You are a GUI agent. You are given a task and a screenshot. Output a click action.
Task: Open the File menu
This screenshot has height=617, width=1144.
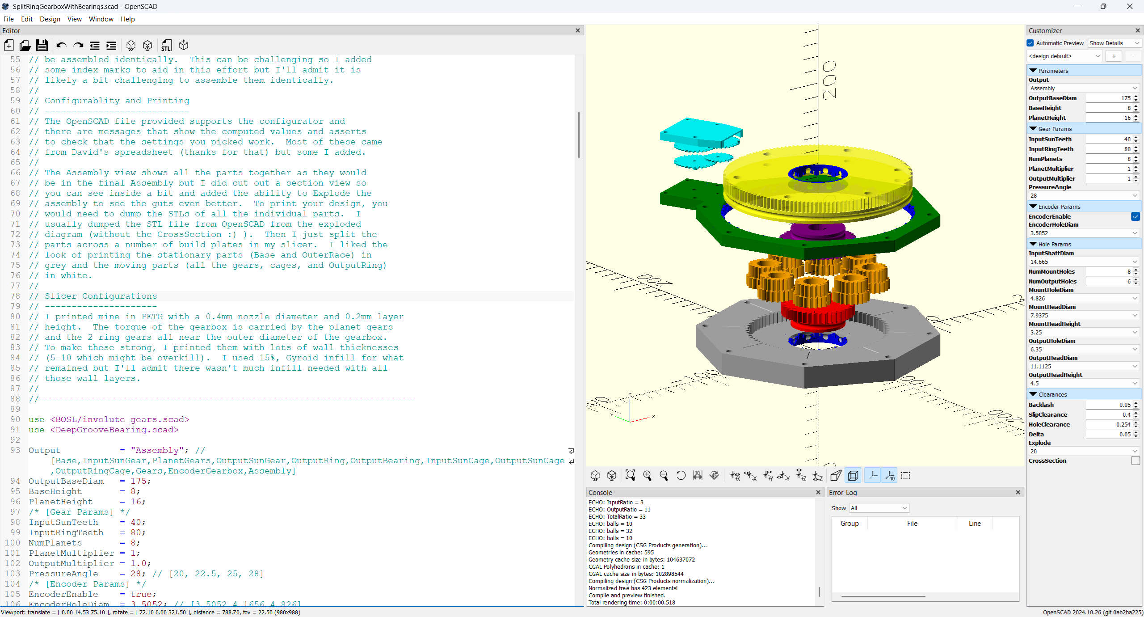click(8, 19)
